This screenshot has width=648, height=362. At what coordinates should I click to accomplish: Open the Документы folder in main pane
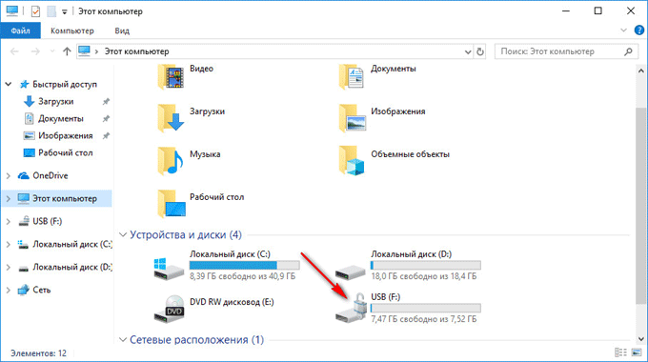(x=352, y=76)
